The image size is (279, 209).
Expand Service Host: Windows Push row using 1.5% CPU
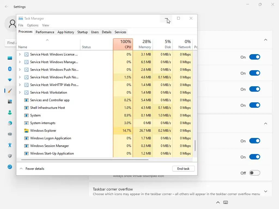tap(20, 77)
